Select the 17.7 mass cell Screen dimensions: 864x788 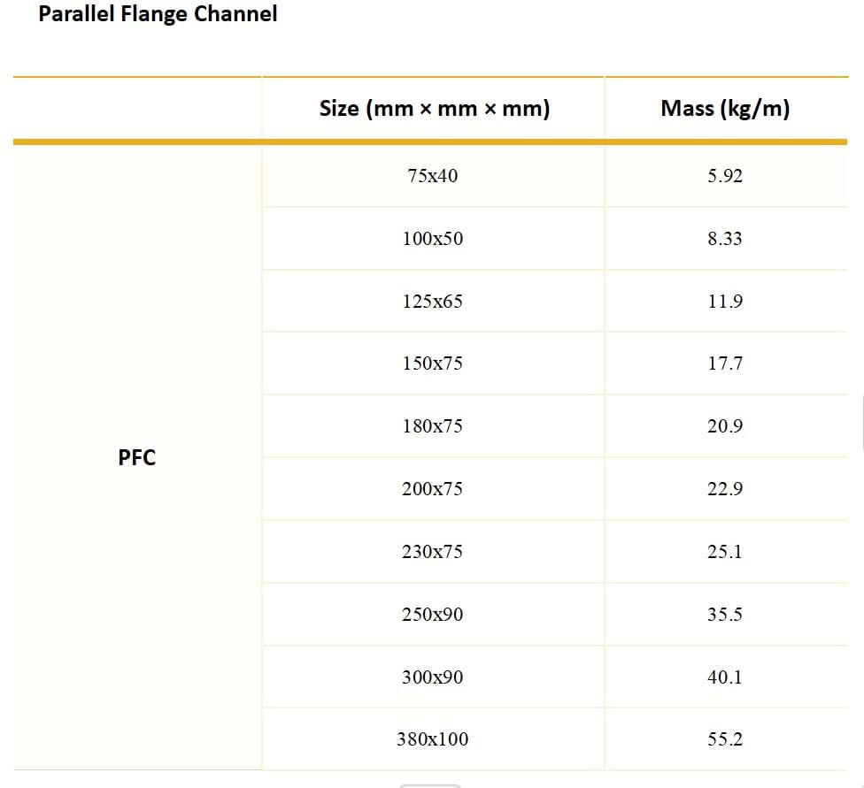(725, 363)
